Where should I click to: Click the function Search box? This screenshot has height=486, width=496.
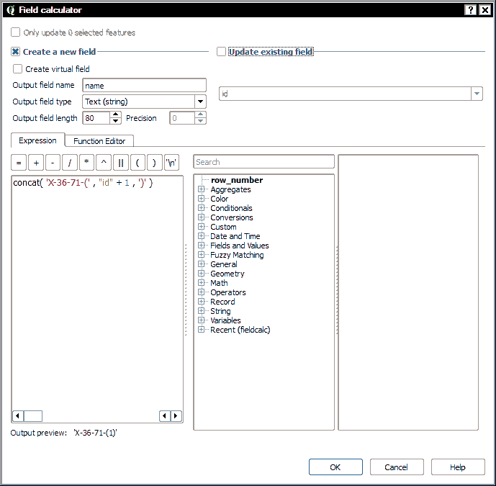pyautogui.click(x=263, y=162)
